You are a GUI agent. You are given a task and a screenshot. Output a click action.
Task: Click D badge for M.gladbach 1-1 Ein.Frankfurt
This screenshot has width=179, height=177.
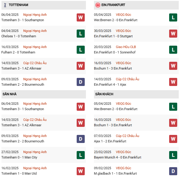pos(173,171)
